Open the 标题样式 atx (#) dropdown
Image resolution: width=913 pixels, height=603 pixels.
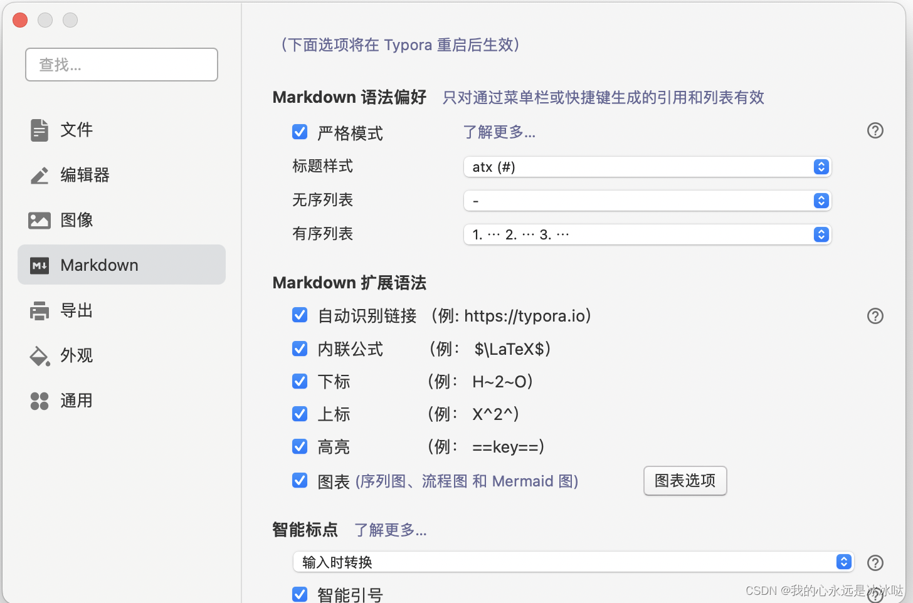pyautogui.click(x=647, y=167)
